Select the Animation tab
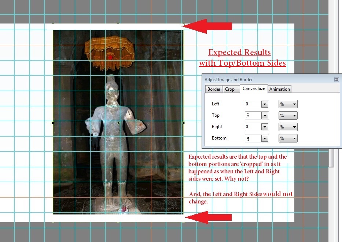Screen dimensions: 342x242 tap(279, 89)
